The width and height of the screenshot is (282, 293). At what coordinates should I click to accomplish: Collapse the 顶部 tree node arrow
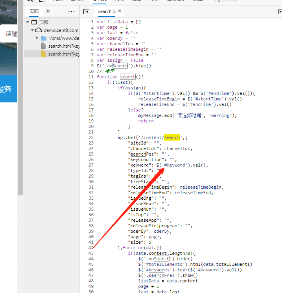[x=28, y=22]
